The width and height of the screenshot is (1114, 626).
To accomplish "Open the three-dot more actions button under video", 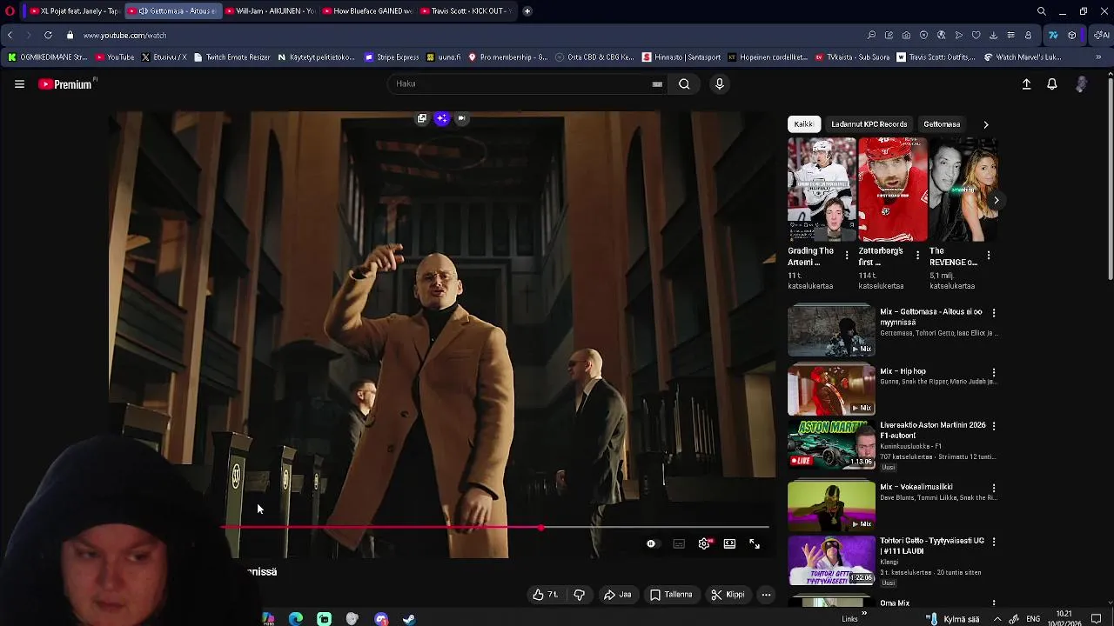I will click(766, 595).
